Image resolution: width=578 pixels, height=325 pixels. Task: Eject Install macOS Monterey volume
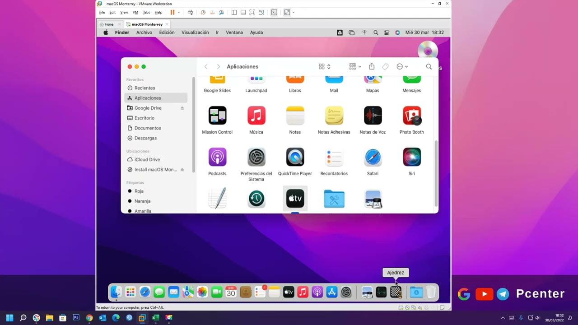tap(182, 170)
